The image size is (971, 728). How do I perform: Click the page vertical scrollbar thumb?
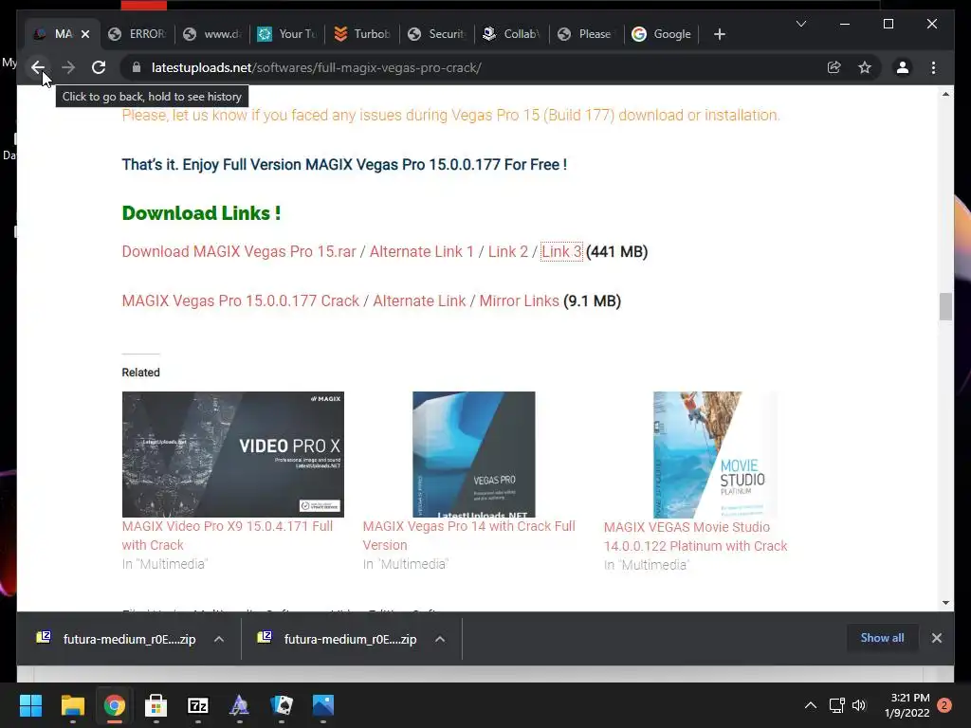click(945, 306)
